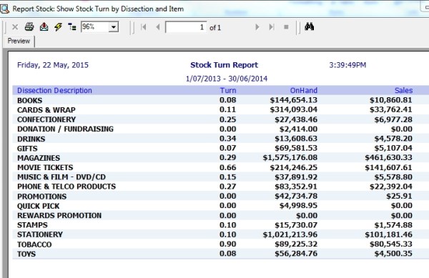Click the page number field

[186, 27]
